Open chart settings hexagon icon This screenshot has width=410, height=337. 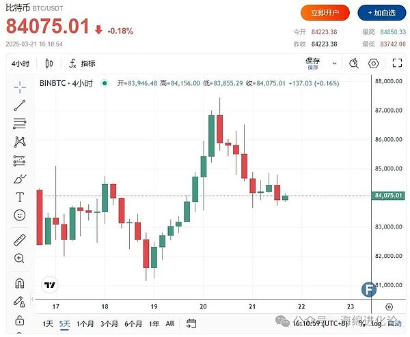373,63
